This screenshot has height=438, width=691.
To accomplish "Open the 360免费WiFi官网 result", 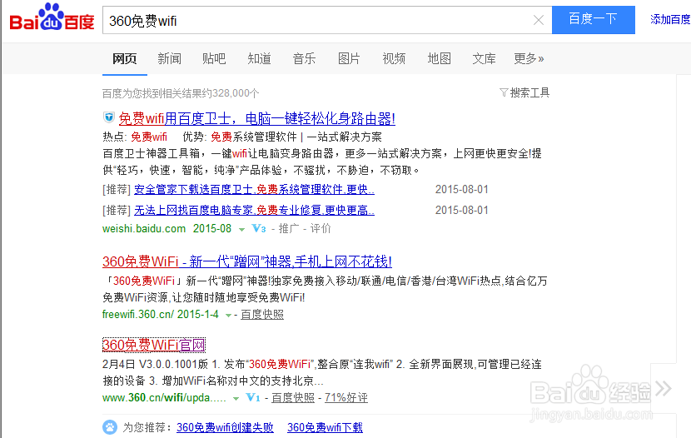I will coord(154,345).
